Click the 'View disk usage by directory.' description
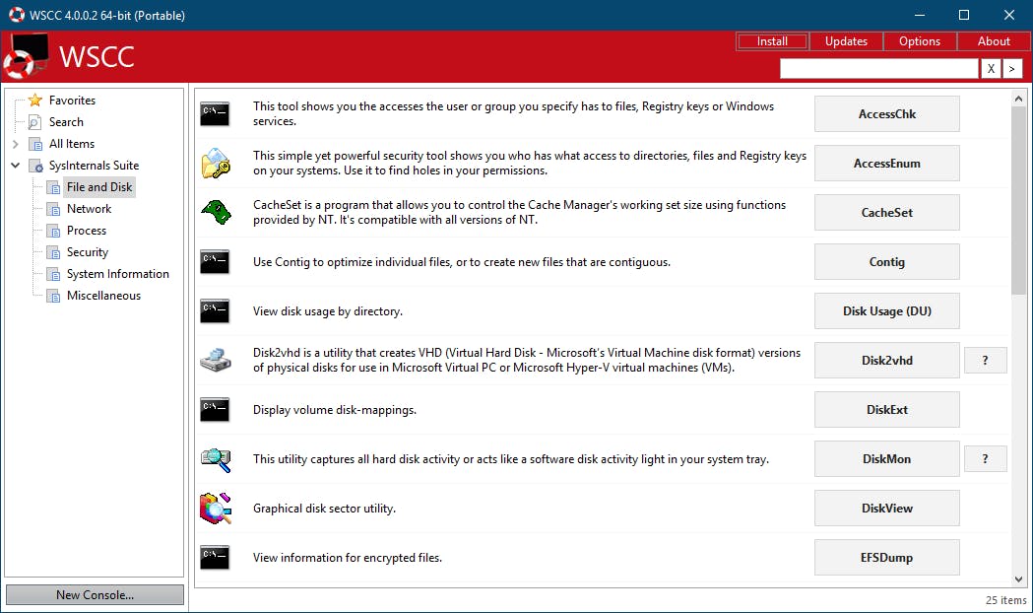1033x613 pixels. coord(327,311)
